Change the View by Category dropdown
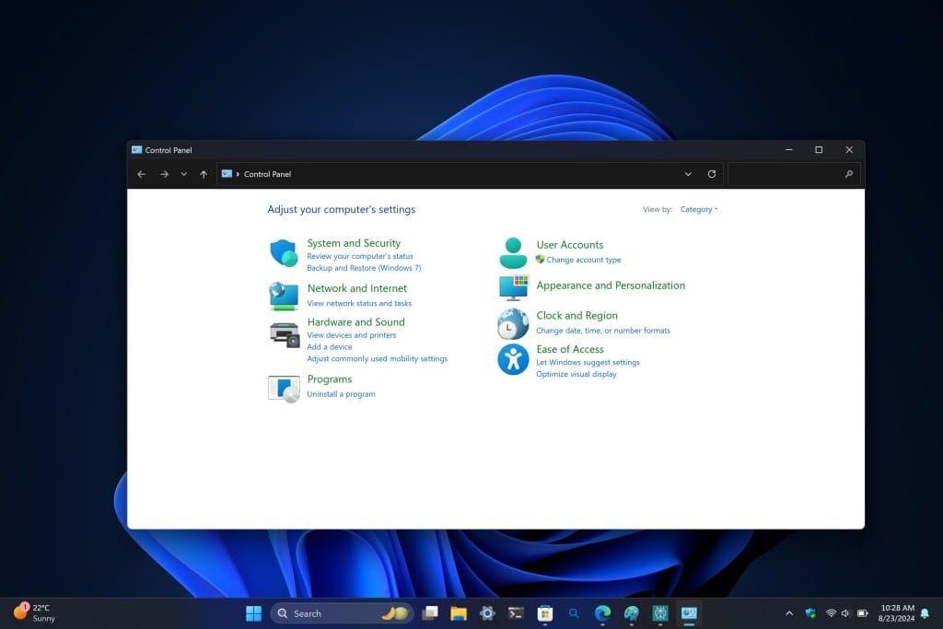This screenshot has width=943, height=629. 697,209
